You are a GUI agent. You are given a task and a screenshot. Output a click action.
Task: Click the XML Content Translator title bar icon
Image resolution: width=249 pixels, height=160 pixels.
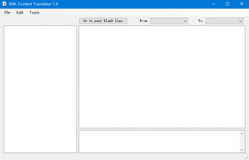[x=5, y=4]
